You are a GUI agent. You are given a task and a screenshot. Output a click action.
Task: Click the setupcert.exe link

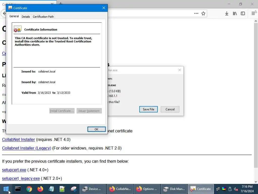point(14,170)
